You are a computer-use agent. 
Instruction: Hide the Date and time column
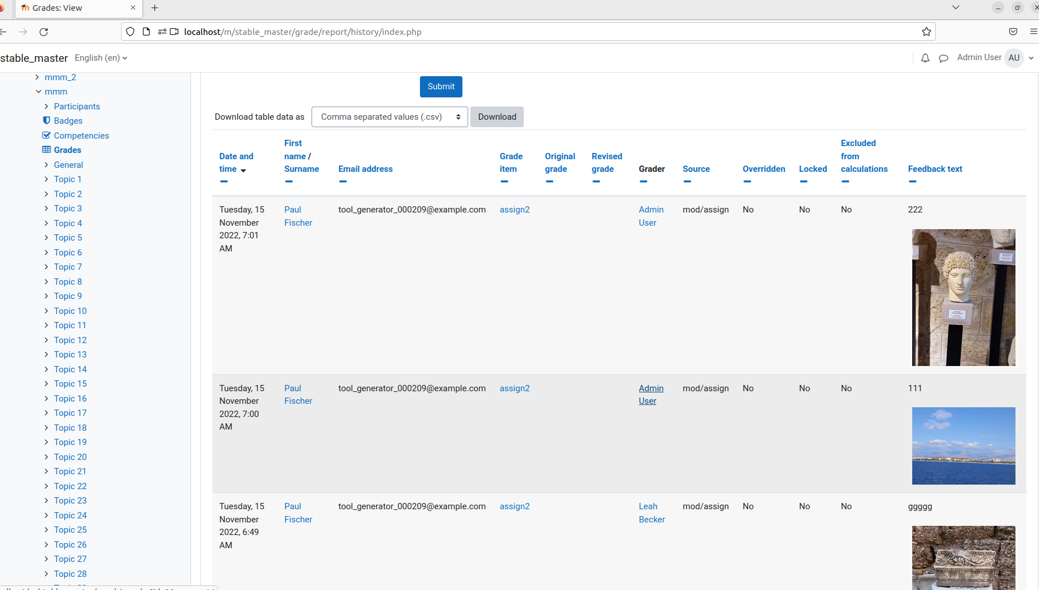coord(224,182)
